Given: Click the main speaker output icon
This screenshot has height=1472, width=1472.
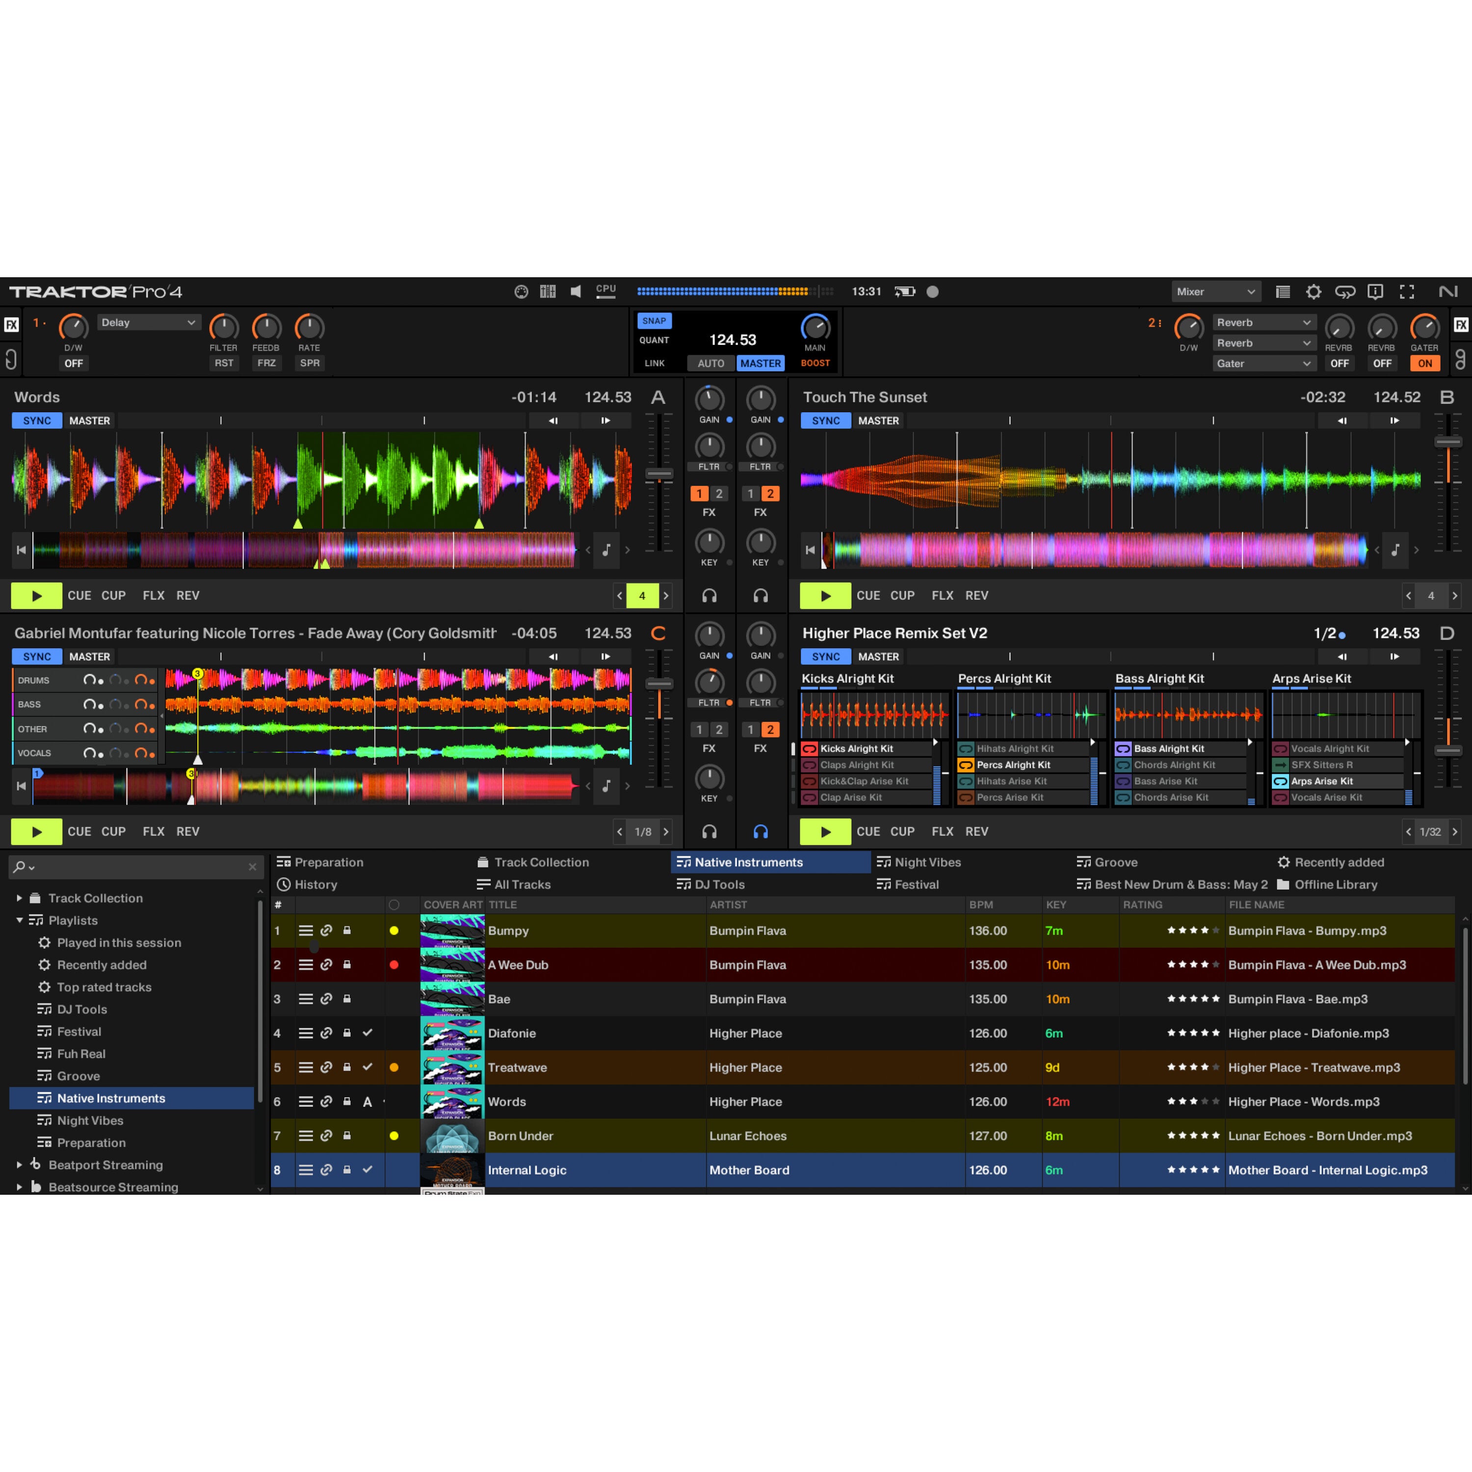Looking at the screenshot, I should pos(576,292).
